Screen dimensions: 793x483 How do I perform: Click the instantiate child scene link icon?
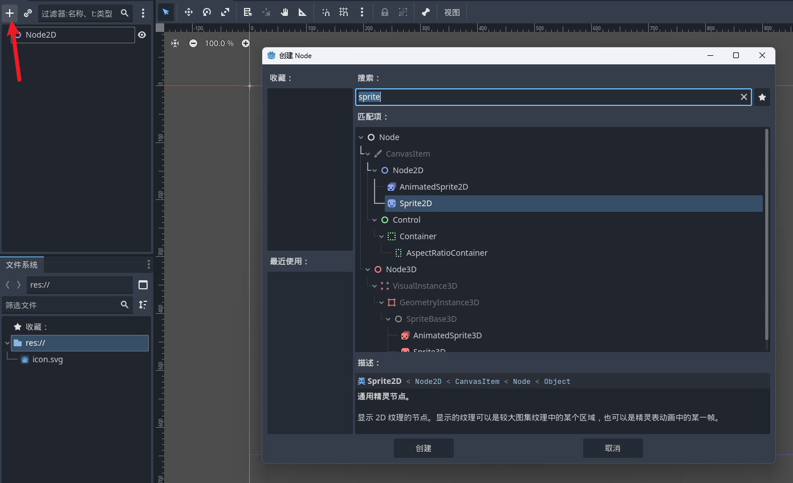[x=27, y=13]
